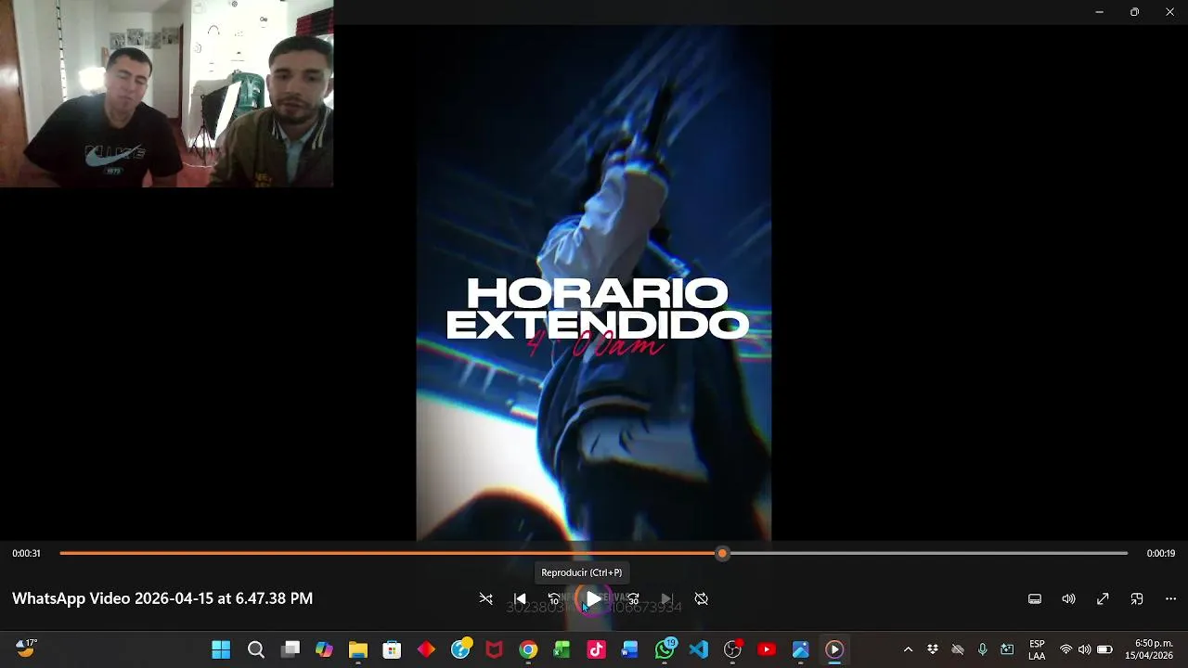Open the volume control

point(1068,599)
